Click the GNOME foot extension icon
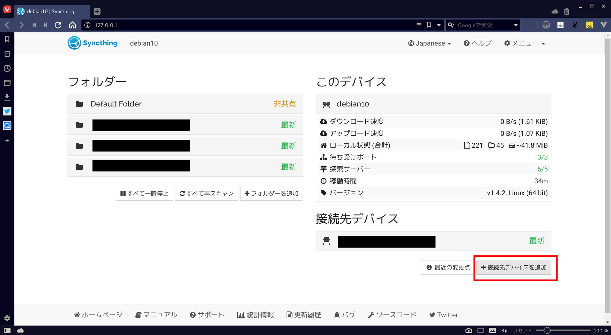This screenshot has height=335, width=611. pyautogui.click(x=575, y=25)
